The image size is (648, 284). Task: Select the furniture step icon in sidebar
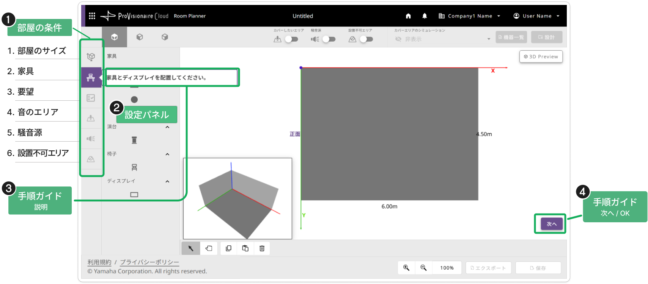pyautogui.click(x=91, y=78)
